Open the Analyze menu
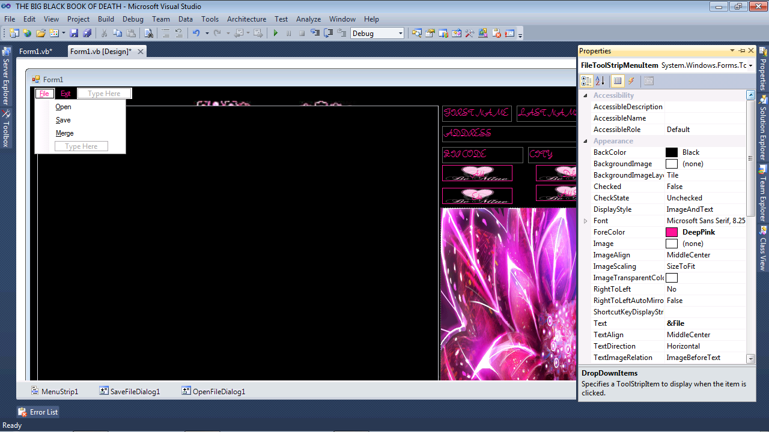The width and height of the screenshot is (769, 432). point(308,19)
